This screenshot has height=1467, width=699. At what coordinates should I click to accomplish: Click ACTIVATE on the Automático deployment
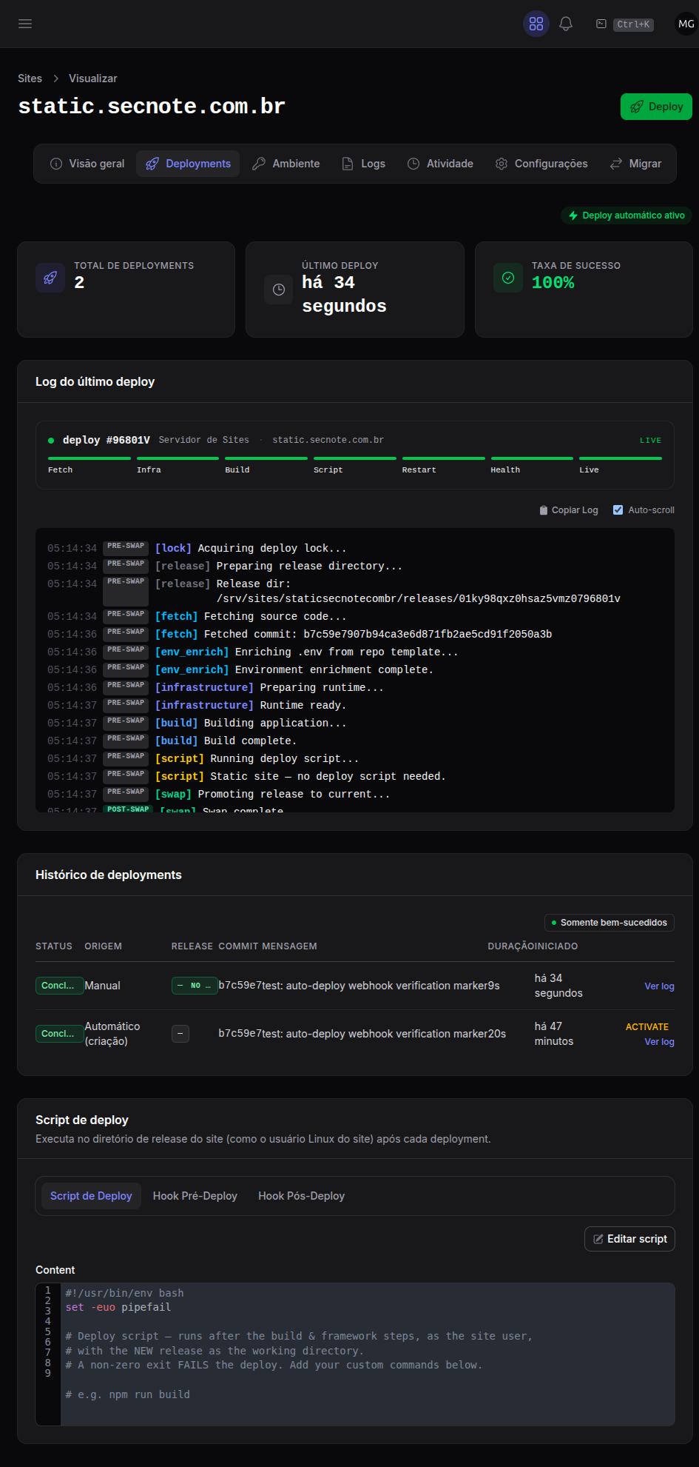647,1027
